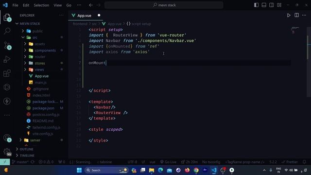311x175 pixels.
Task: Open the Extensions view
Action: 7,73
